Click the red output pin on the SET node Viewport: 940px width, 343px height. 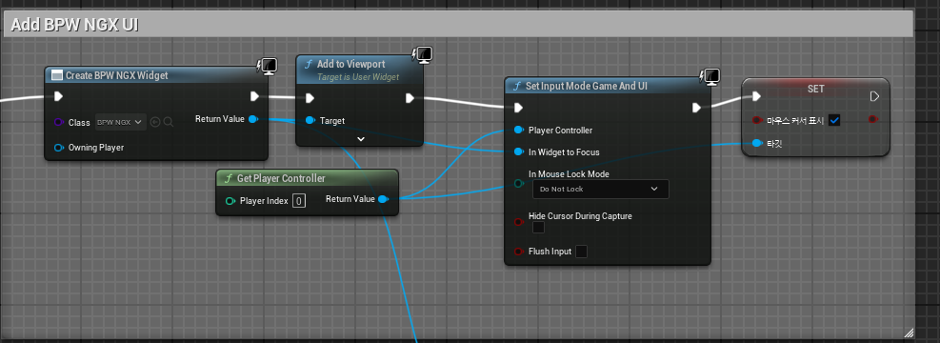click(873, 119)
